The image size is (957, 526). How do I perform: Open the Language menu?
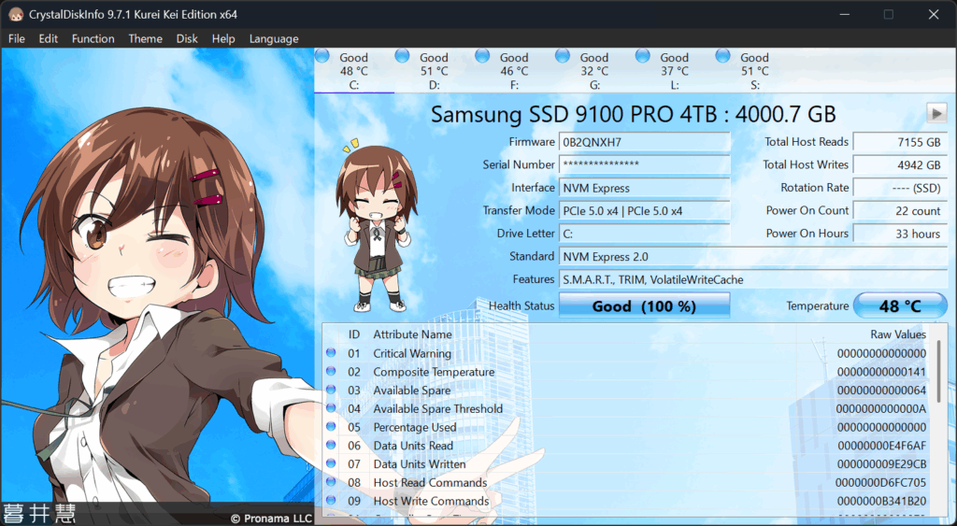click(274, 38)
